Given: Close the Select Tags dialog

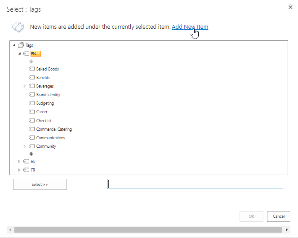Looking at the screenshot, I should tap(290, 7).
